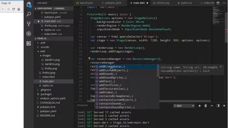Open the Search view in the activity bar
Screen dimensions: 228x128
coord(29,14)
